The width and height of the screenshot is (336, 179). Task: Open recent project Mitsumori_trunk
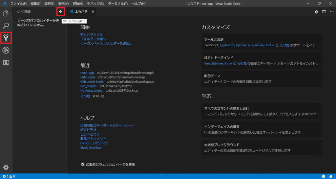point(92,82)
